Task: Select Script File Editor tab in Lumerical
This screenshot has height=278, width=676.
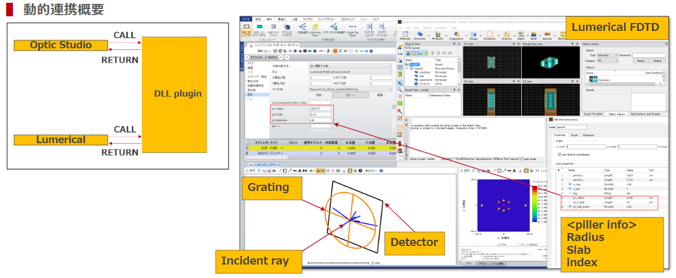Action: pyautogui.click(x=593, y=114)
